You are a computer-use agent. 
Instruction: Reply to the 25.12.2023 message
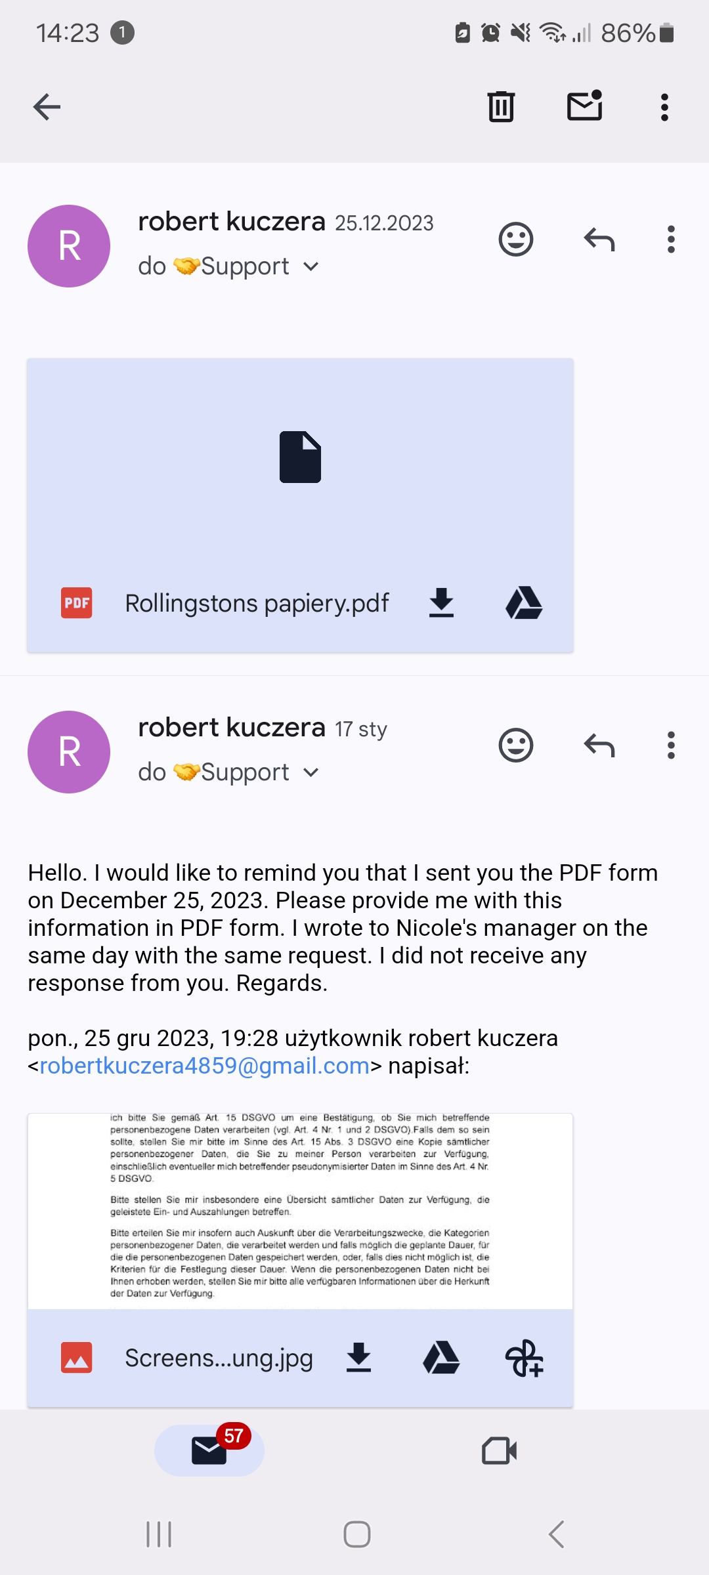click(x=599, y=240)
